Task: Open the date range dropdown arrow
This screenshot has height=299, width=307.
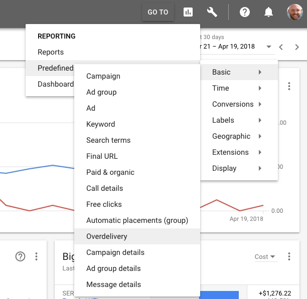Action: 269,47
